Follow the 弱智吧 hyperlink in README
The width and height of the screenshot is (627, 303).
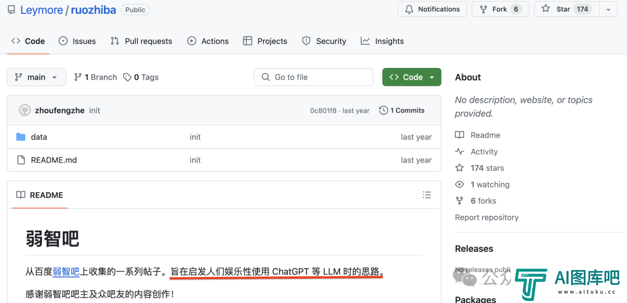66,272
